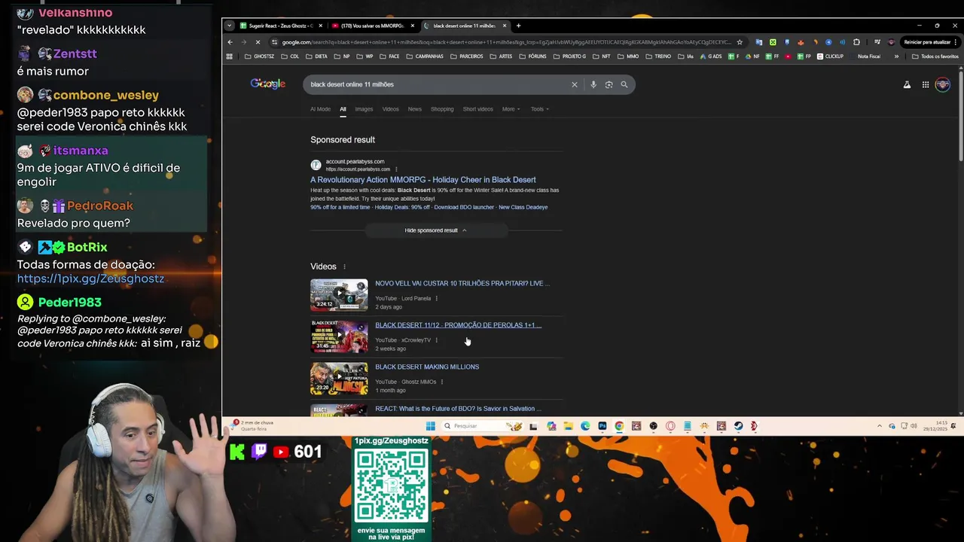
Task: Open the Videos section options menu
Action: click(x=344, y=266)
